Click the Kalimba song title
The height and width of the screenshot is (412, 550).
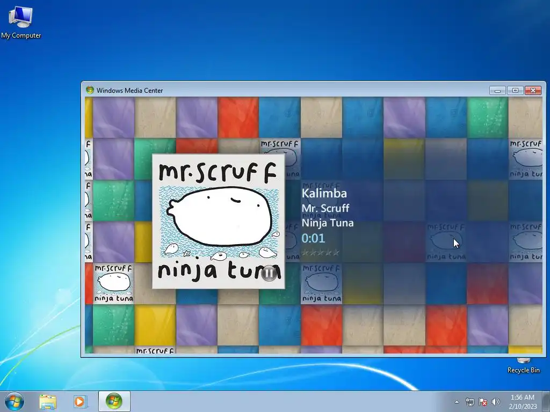point(324,193)
